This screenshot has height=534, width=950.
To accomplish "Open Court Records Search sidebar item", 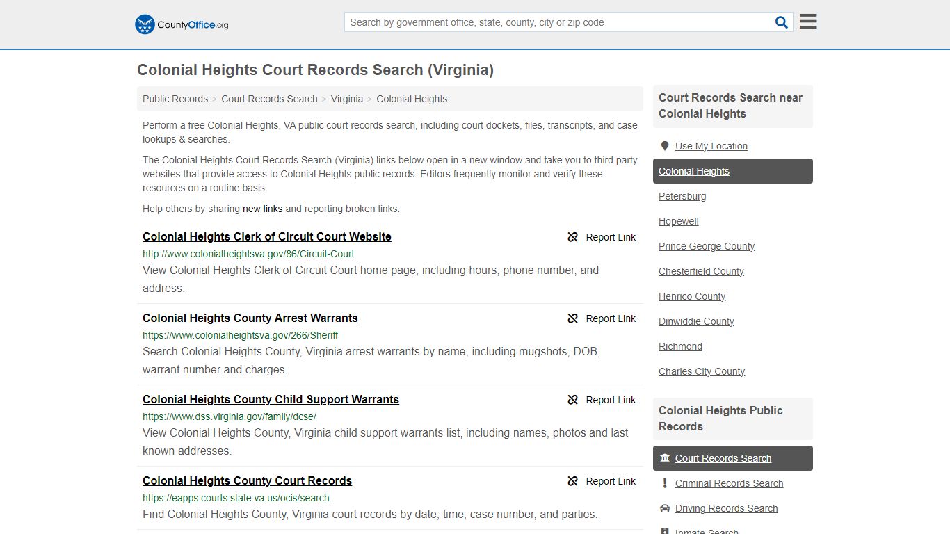I will pyautogui.click(x=733, y=458).
